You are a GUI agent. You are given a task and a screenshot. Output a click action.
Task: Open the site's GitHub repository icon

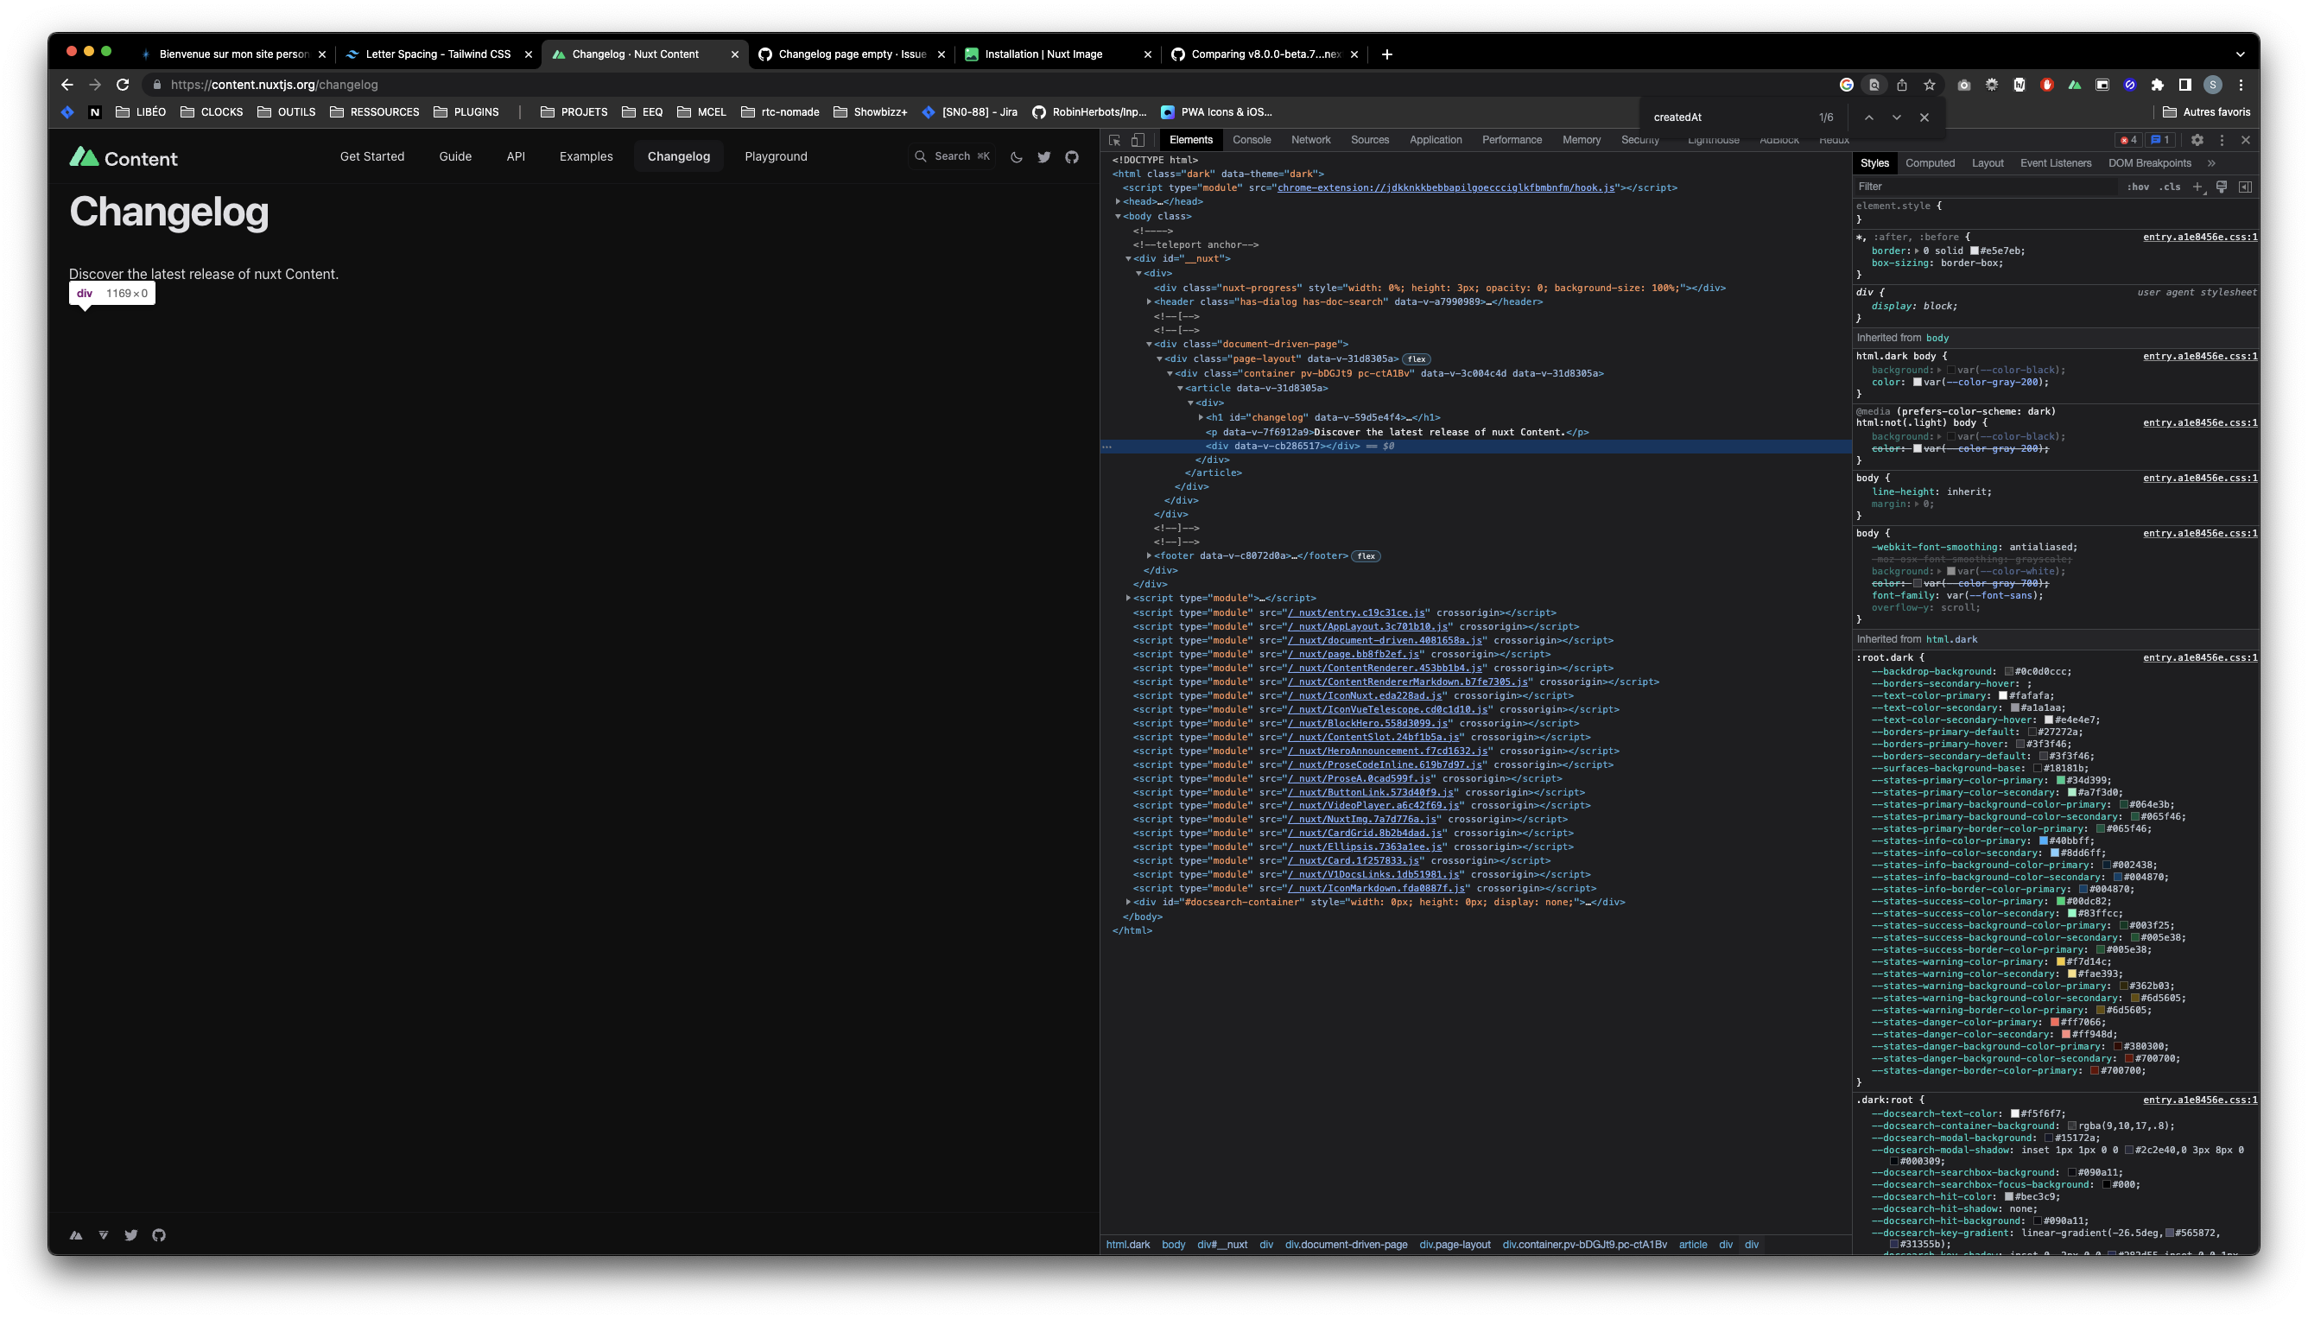coord(1072,156)
